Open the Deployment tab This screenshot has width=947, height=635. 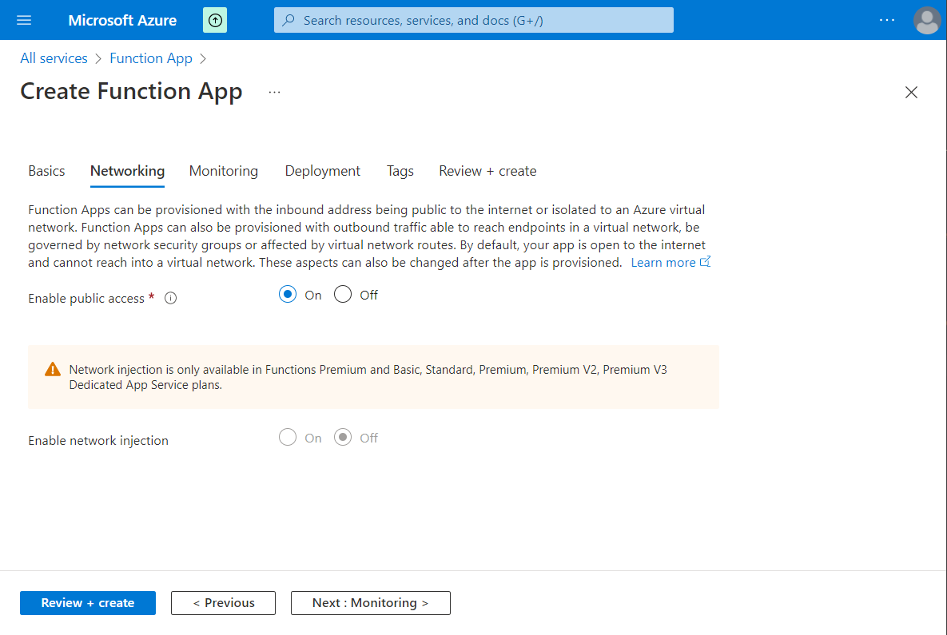tap(322, 171)
